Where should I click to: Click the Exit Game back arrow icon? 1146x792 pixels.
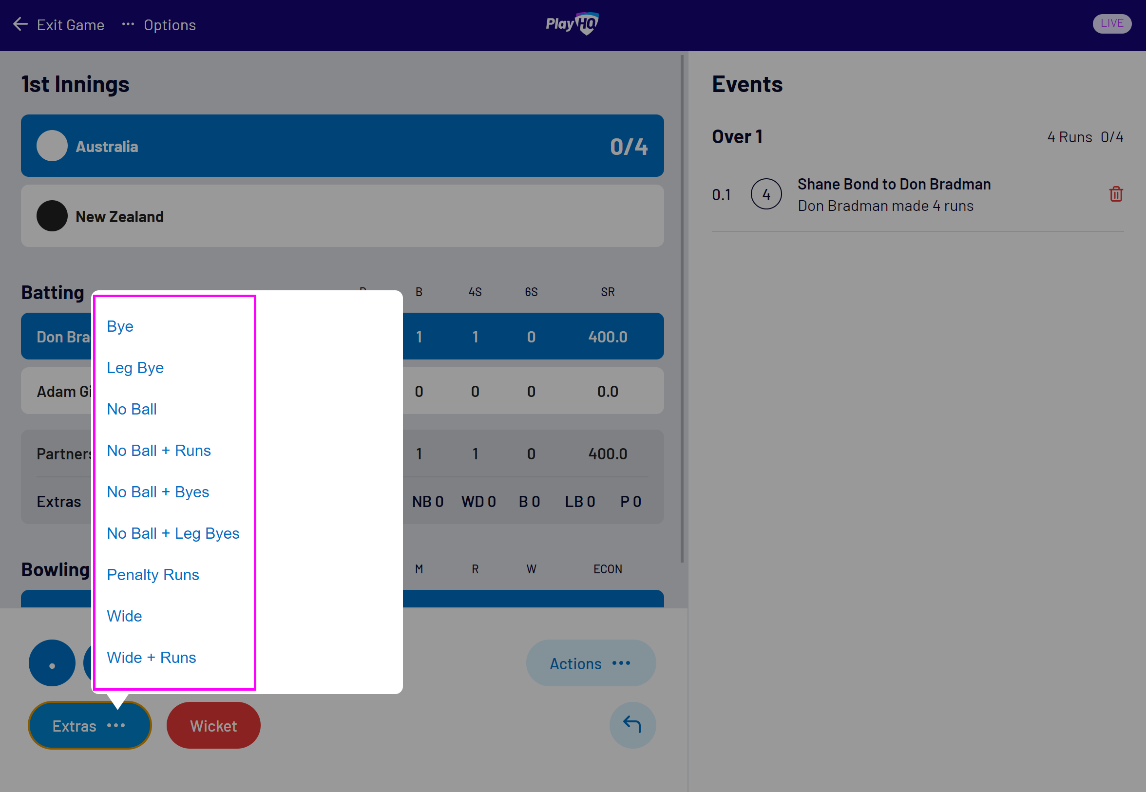point(19,24)
